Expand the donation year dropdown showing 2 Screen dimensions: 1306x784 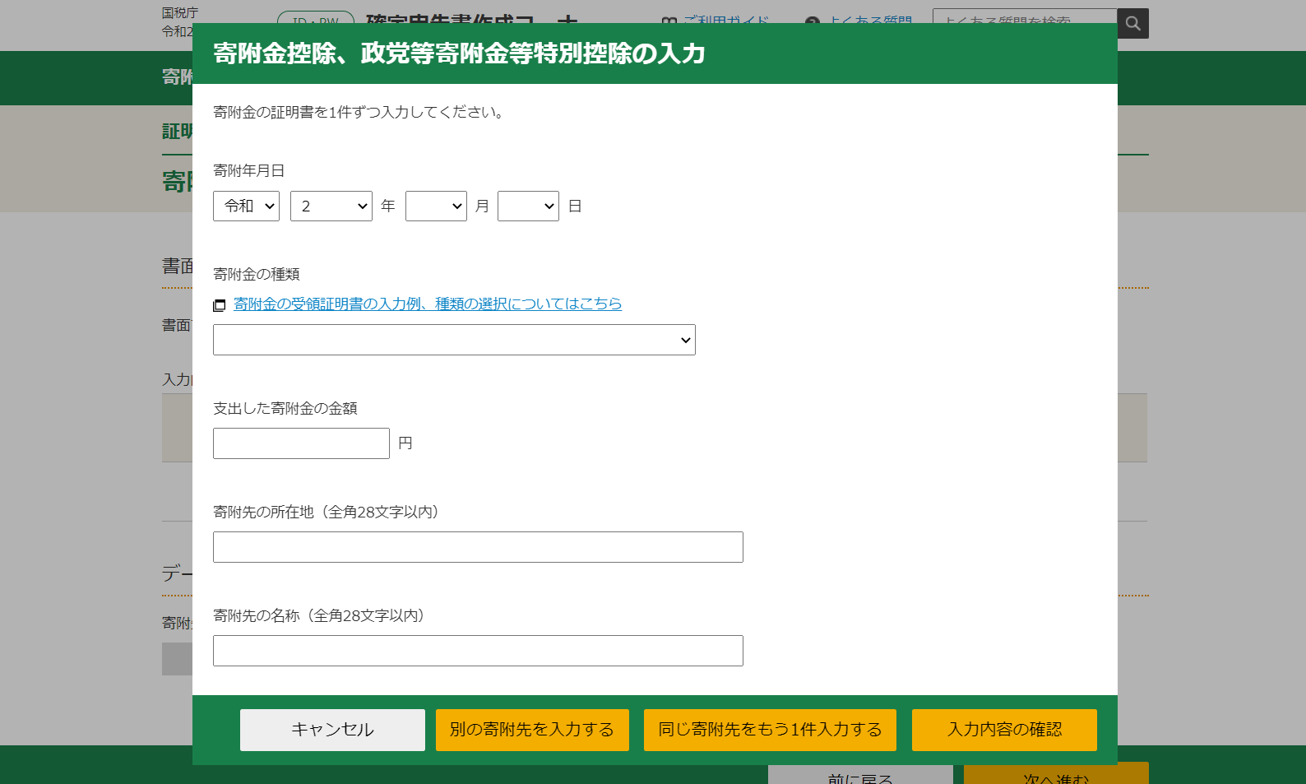(x=331, y=206)
